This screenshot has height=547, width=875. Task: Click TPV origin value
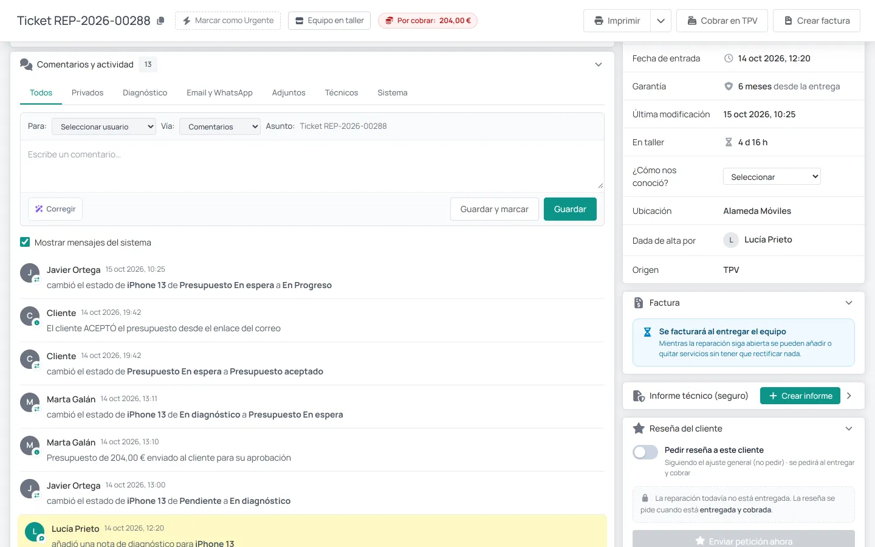pyautogui.click(x=731, y=270)
